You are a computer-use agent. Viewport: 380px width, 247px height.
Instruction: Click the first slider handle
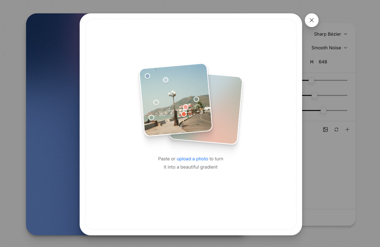click(x=311, y=80)
